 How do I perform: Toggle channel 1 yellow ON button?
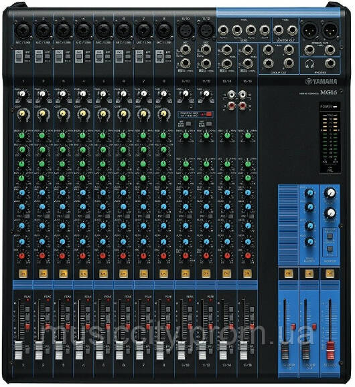click(x=23, y=273)
